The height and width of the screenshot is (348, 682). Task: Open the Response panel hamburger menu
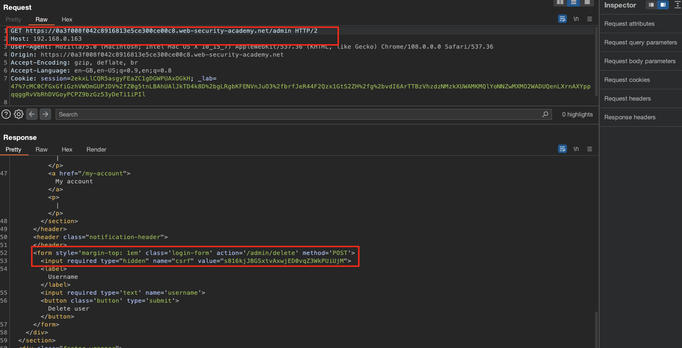coord(589,149)
